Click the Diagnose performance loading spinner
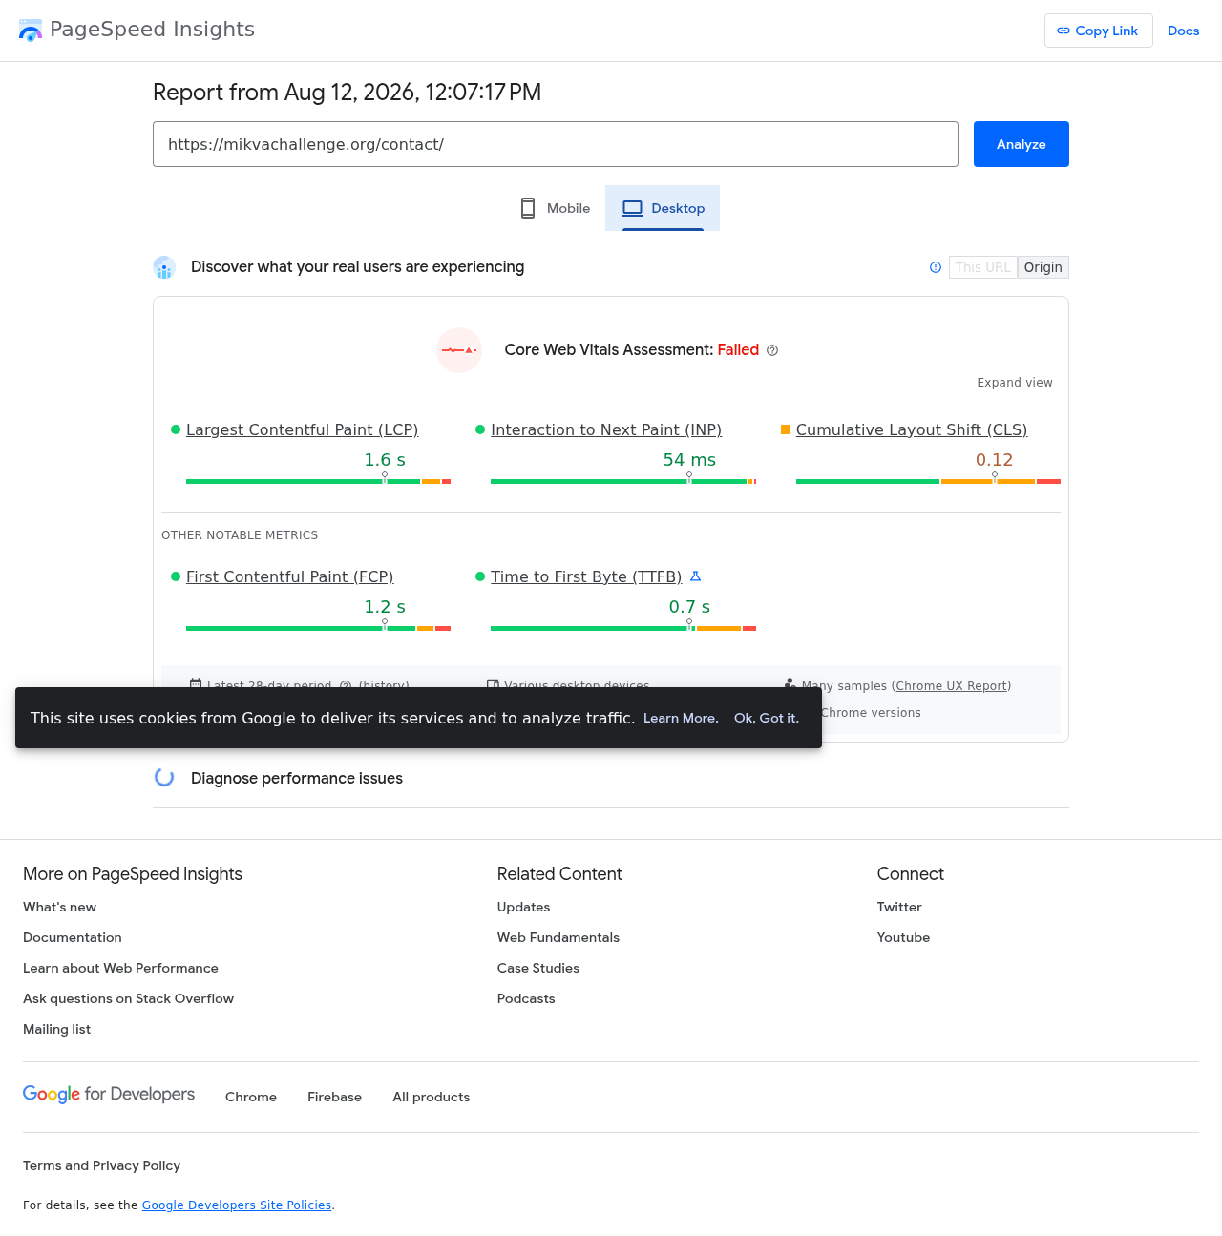1222x1236 pixels. [164, 778]
